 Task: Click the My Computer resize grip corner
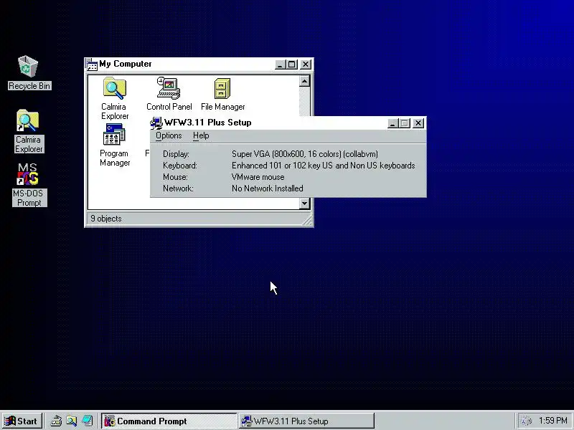307,220
